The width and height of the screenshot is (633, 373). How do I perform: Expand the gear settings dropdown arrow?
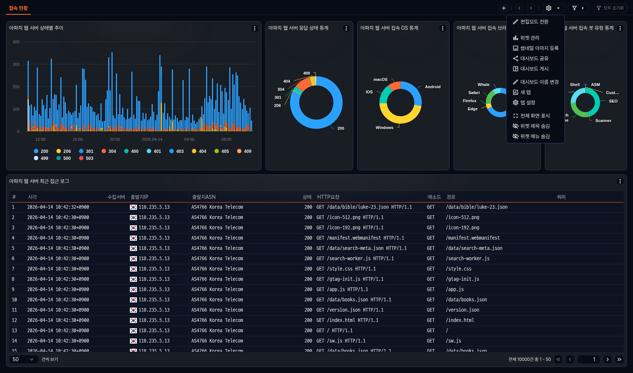click(x=558, y=8)
